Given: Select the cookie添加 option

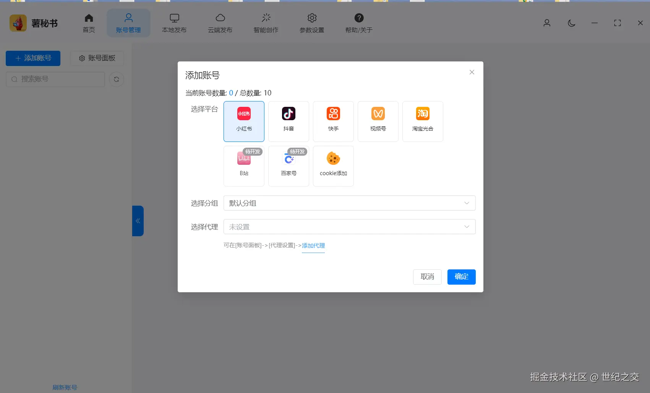Looking at the screenshot, I should point(333,166).
